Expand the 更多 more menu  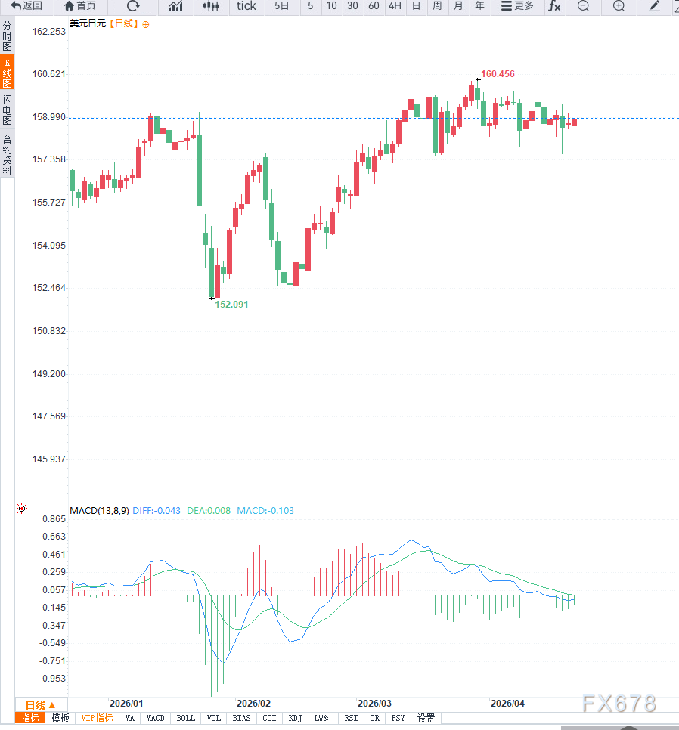pyautogui.click(x=517, y=6)
